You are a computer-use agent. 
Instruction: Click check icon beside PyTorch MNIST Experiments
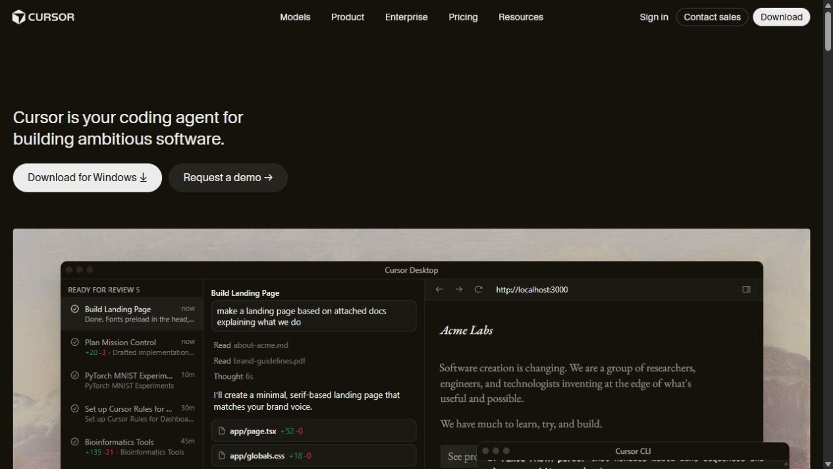coord(74,375)
